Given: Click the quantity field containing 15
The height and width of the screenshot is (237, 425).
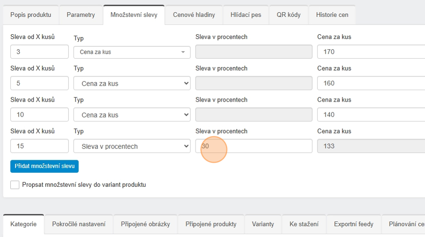Looking at the screenshot, I should tap(40, 147).
